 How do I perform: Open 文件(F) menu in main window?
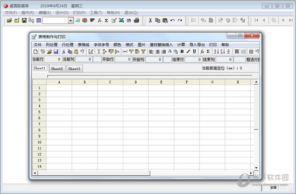pyautogui.click(x=11, y=13)
